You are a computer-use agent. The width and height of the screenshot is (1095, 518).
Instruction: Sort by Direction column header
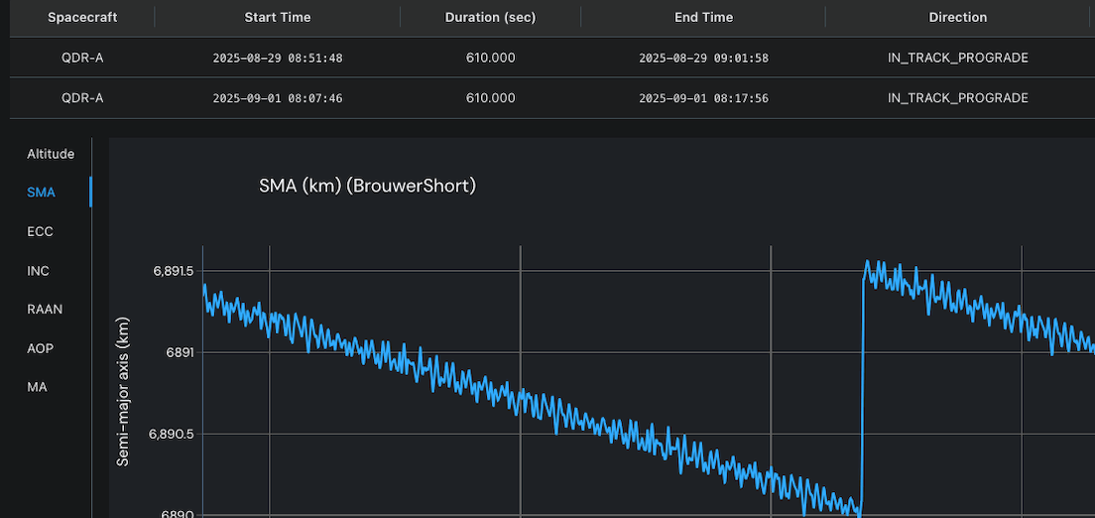point(957,18)
